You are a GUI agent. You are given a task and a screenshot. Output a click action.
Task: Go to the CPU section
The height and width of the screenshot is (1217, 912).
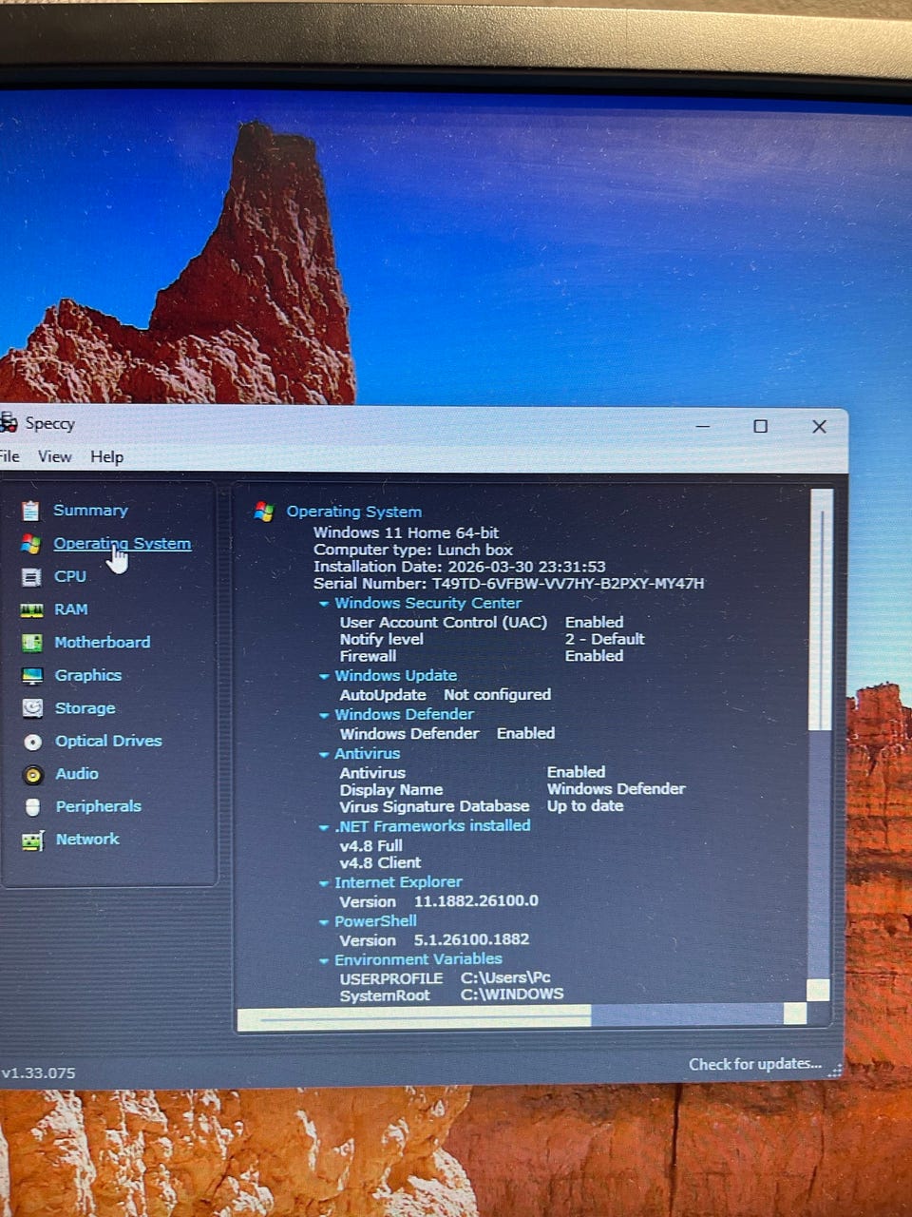[x=70, y=576]
